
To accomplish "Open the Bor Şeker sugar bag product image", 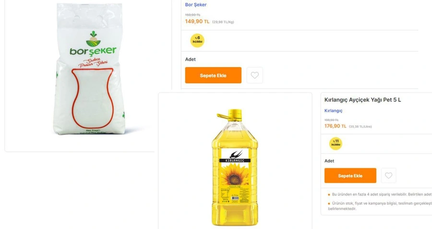I will [89, 69].
